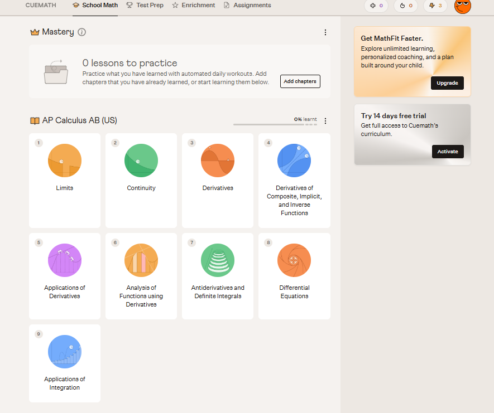This screenshot has height=413, width=494.
Task: Open the Differential Equations chapter icon
Action: (x=294, y=260)
